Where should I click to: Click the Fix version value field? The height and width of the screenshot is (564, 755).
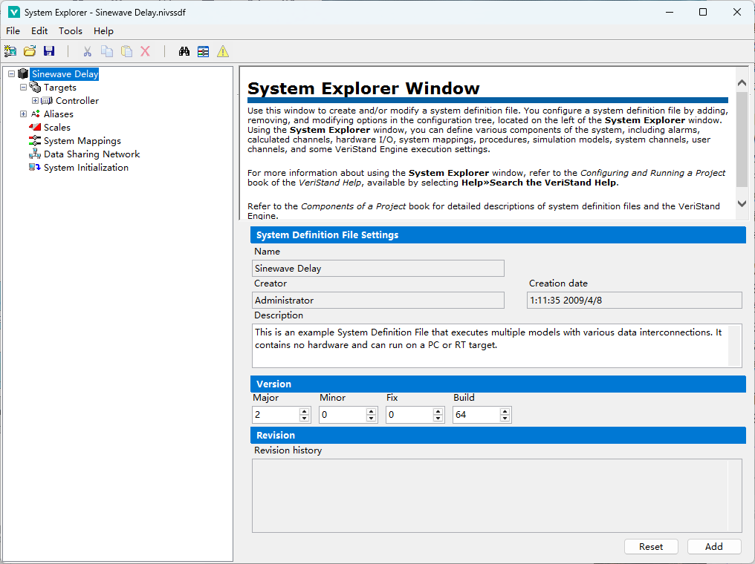point(409,415)
